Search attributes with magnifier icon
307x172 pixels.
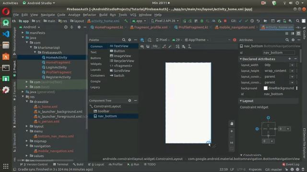click(x=287, y=40)
